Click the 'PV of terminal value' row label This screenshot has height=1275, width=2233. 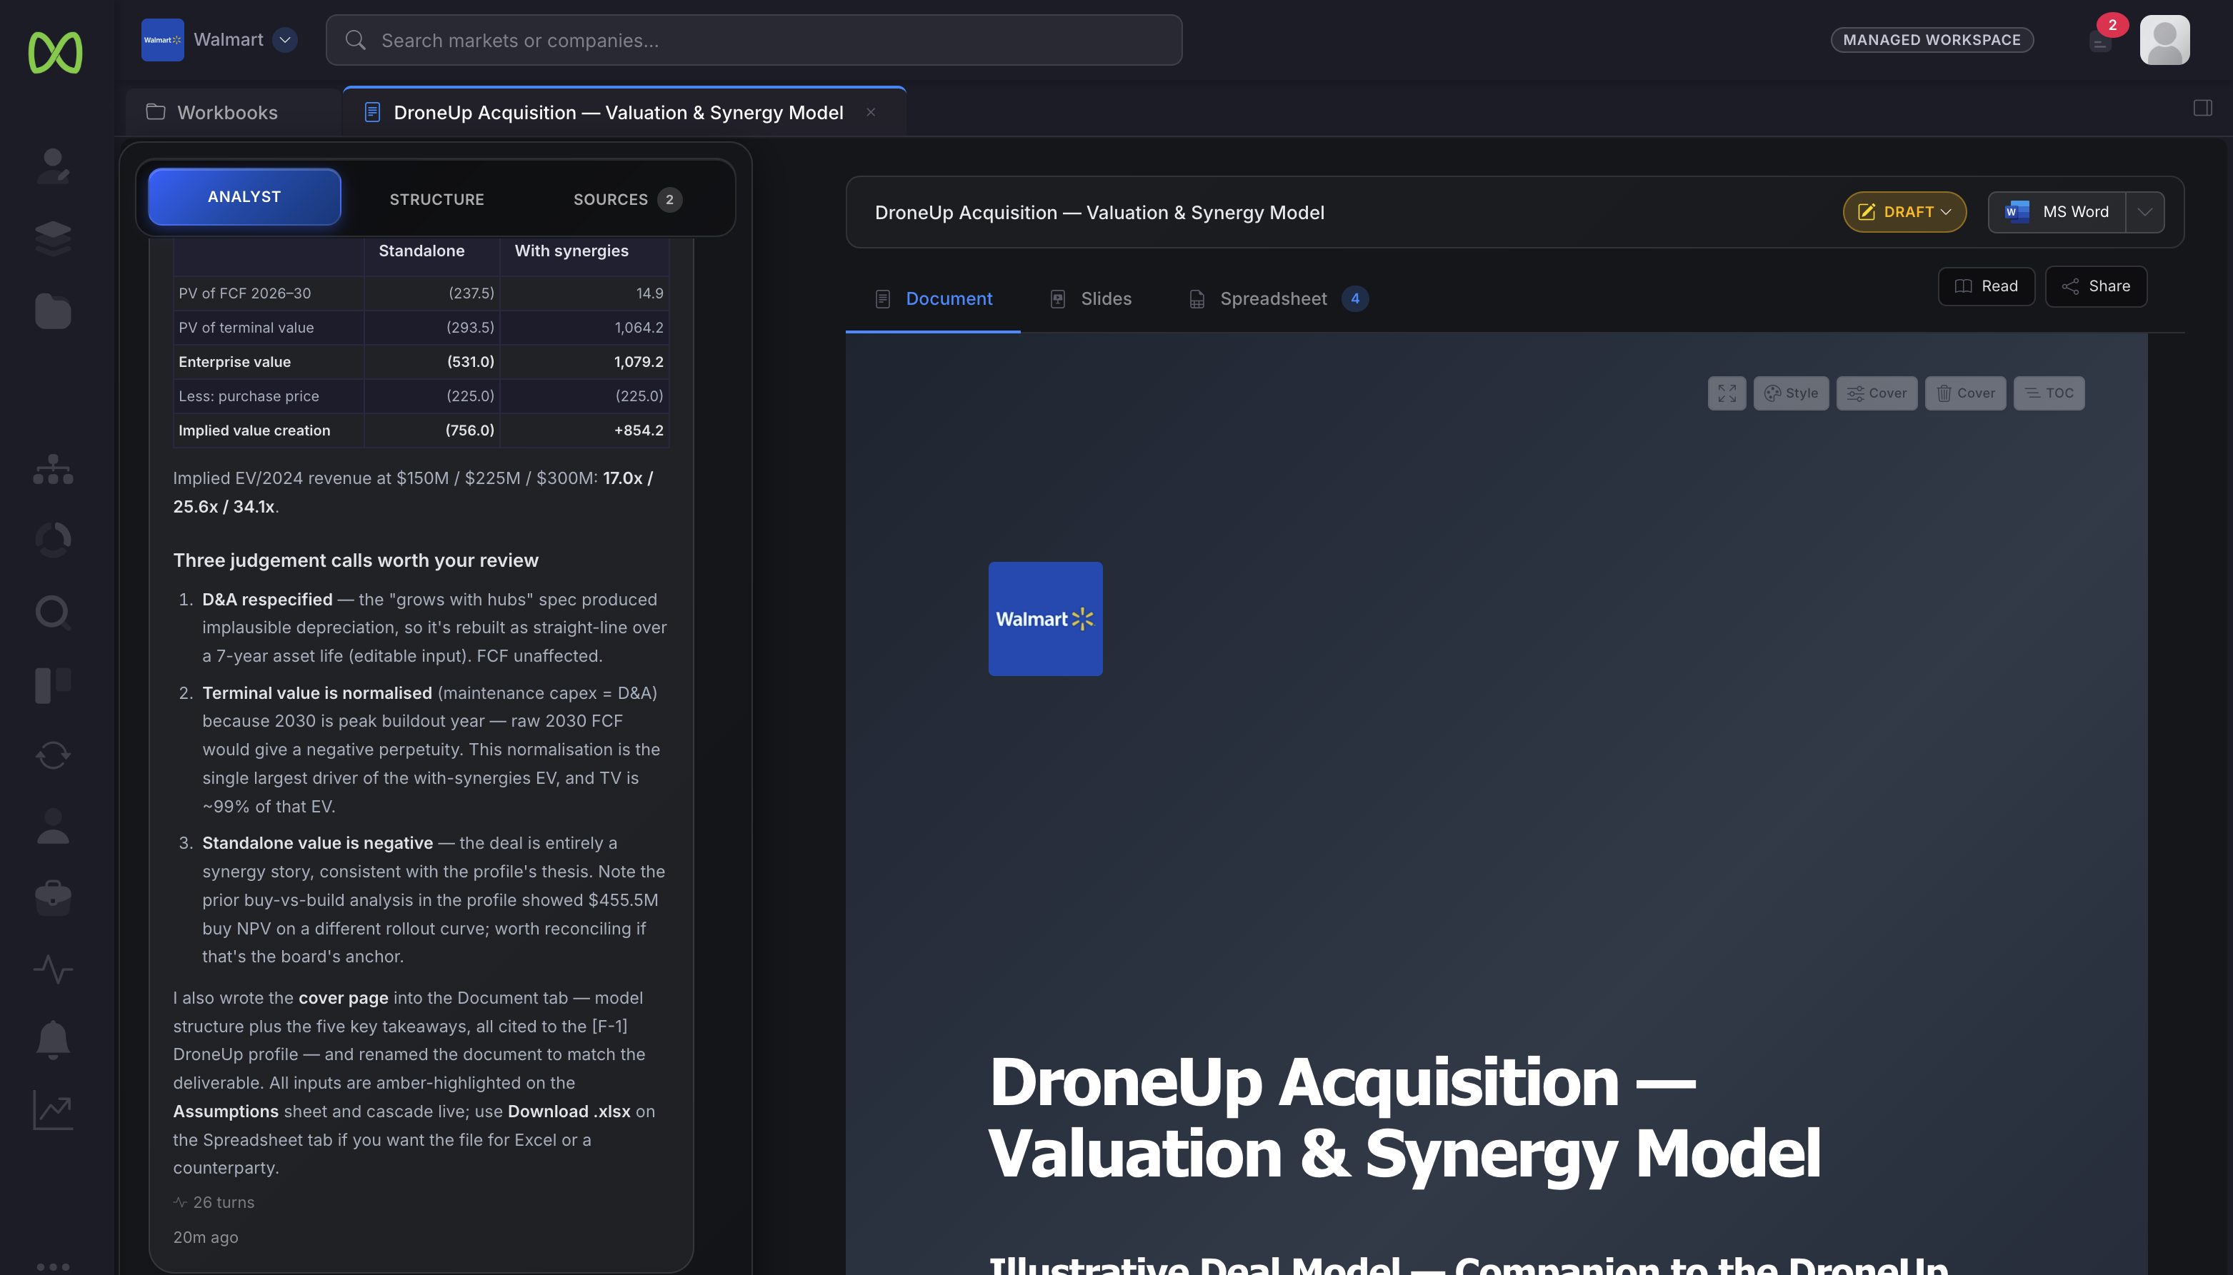coord(245,328)
